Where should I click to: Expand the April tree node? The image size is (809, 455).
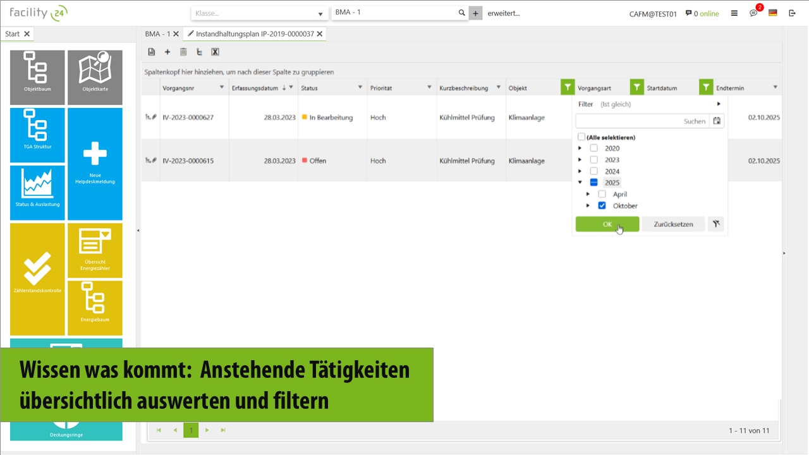pos(588,194)
